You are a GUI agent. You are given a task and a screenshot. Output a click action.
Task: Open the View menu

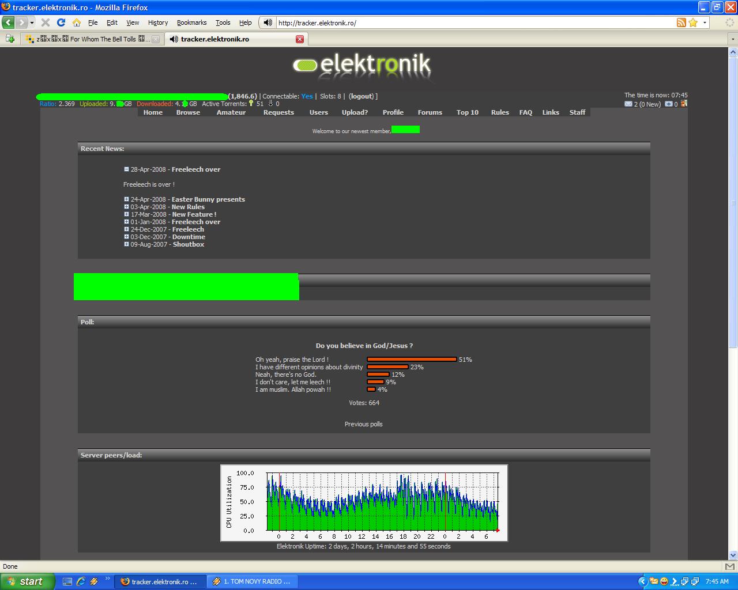[x=133, y=22]
